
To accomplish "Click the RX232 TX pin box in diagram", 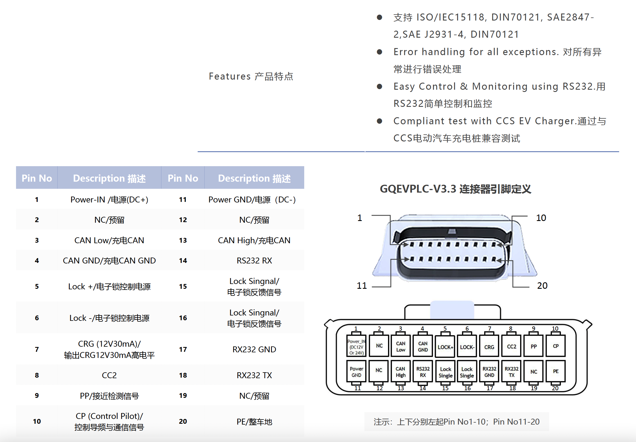I will click(511, 372).
